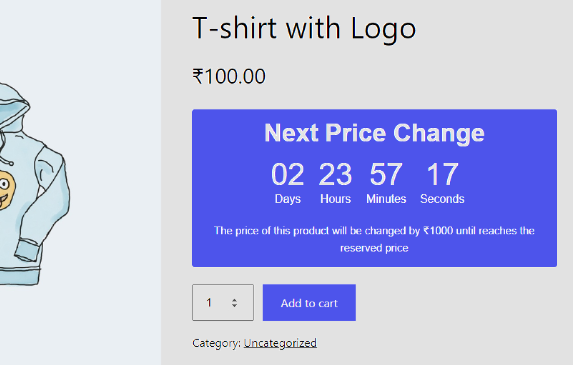Click the 02 days countdown number

(x=288, y=174)
